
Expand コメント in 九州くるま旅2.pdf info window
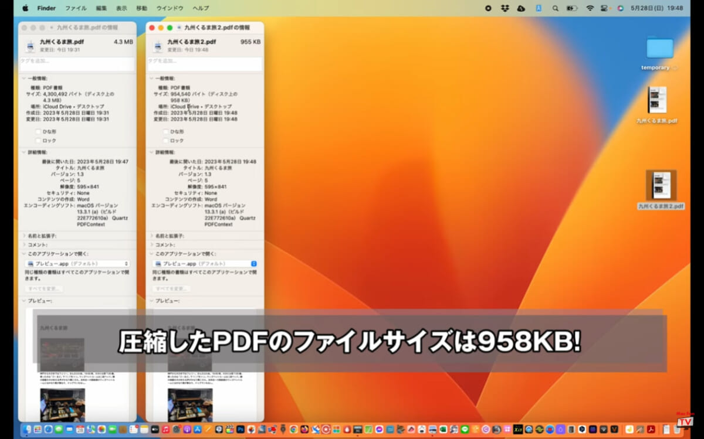point(151,244)
